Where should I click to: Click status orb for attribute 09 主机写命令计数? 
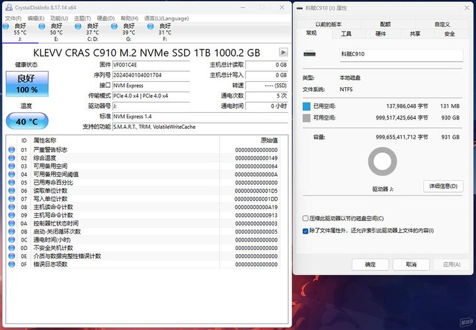click(11, 215)
